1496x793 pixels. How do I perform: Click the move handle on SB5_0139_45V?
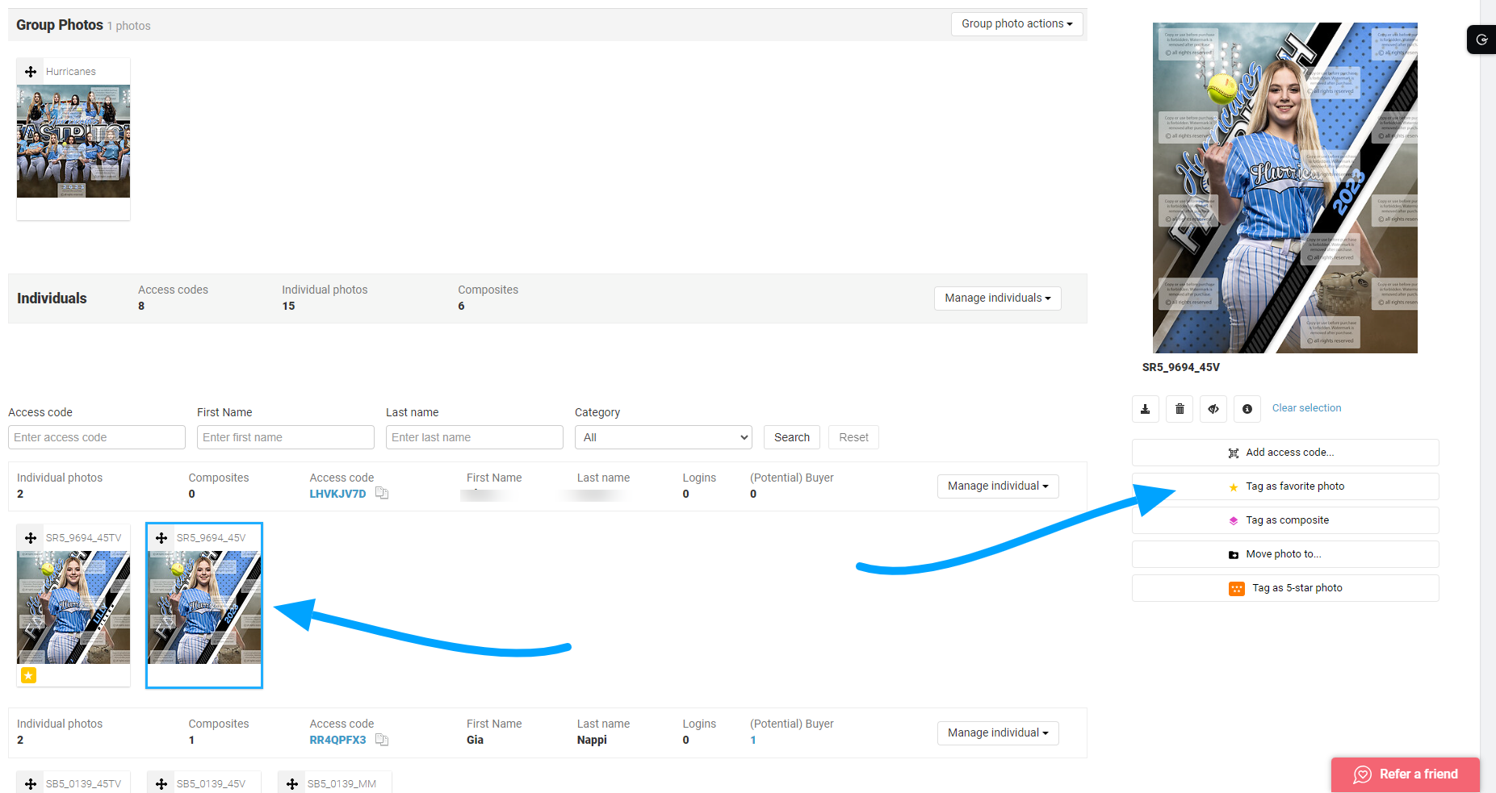[161, 784]
